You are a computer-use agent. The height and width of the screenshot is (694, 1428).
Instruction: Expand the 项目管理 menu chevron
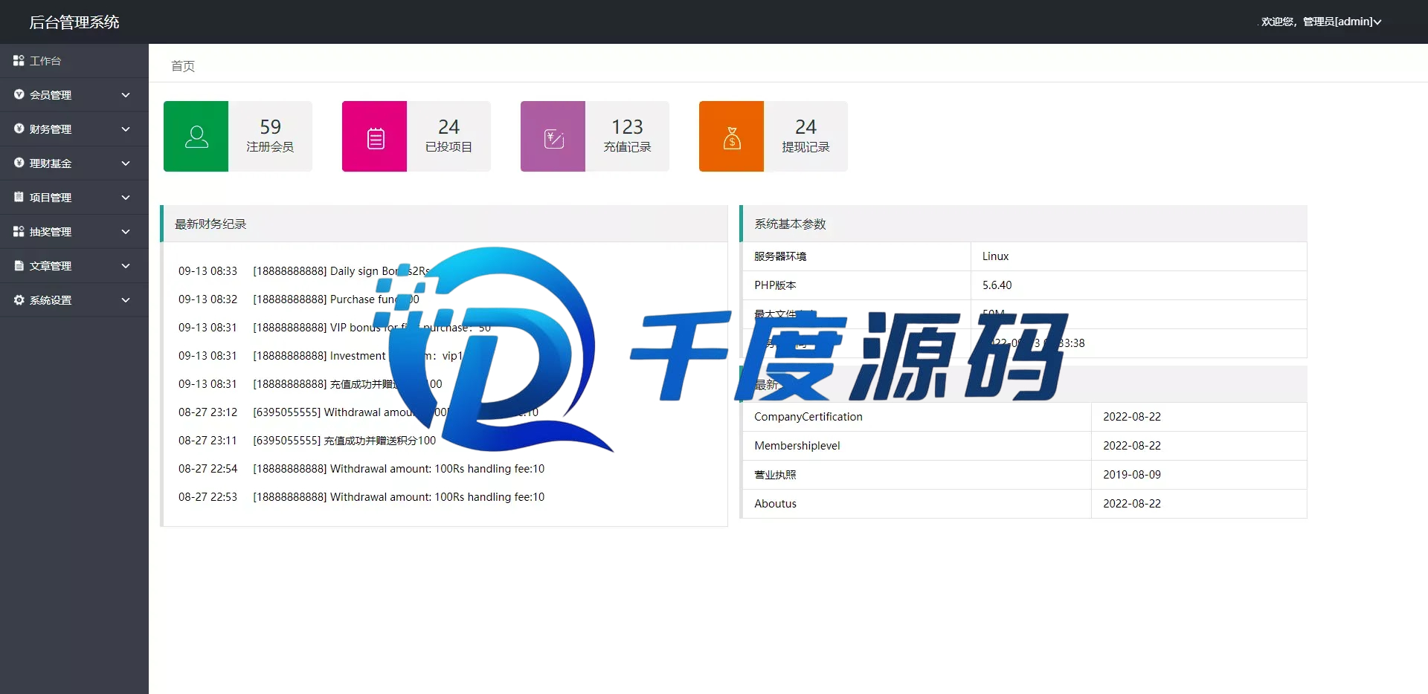(126, 198)
